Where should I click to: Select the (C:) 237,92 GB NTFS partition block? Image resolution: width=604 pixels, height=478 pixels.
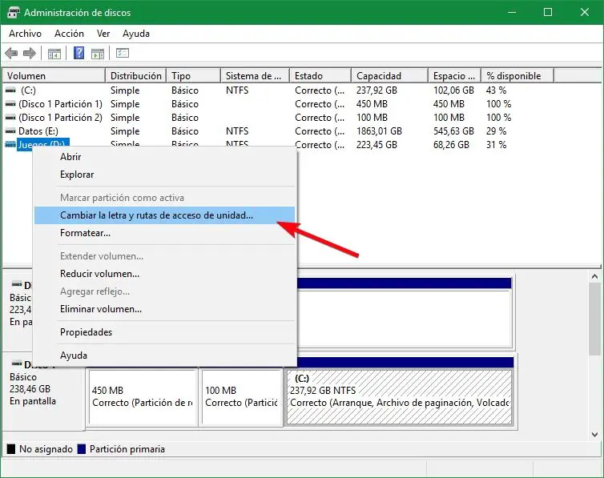[400, 397]
